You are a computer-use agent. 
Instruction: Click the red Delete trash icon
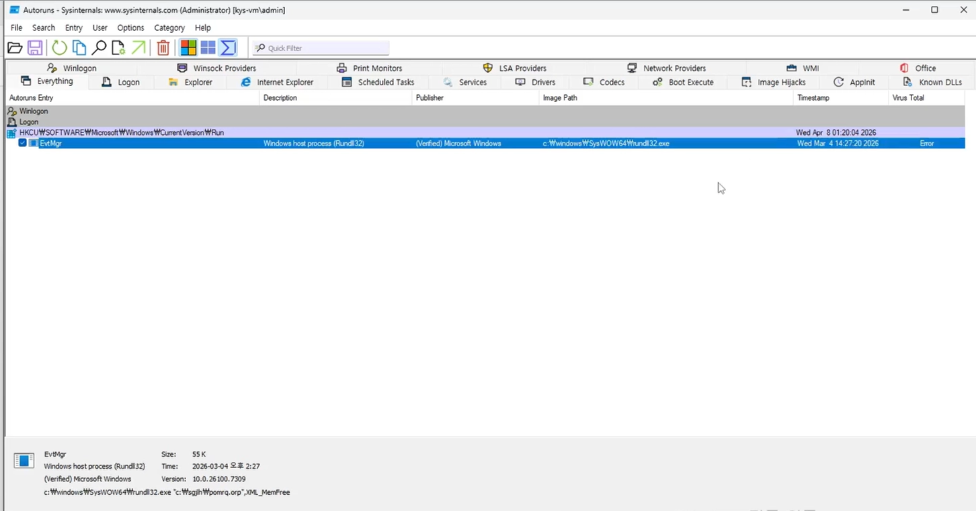pyautogui.click(x=163, y=48)
